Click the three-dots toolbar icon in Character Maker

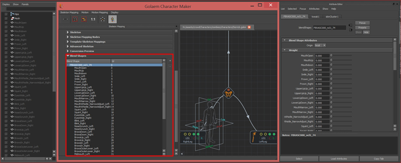pyautogui.click(x=65, y=19)
